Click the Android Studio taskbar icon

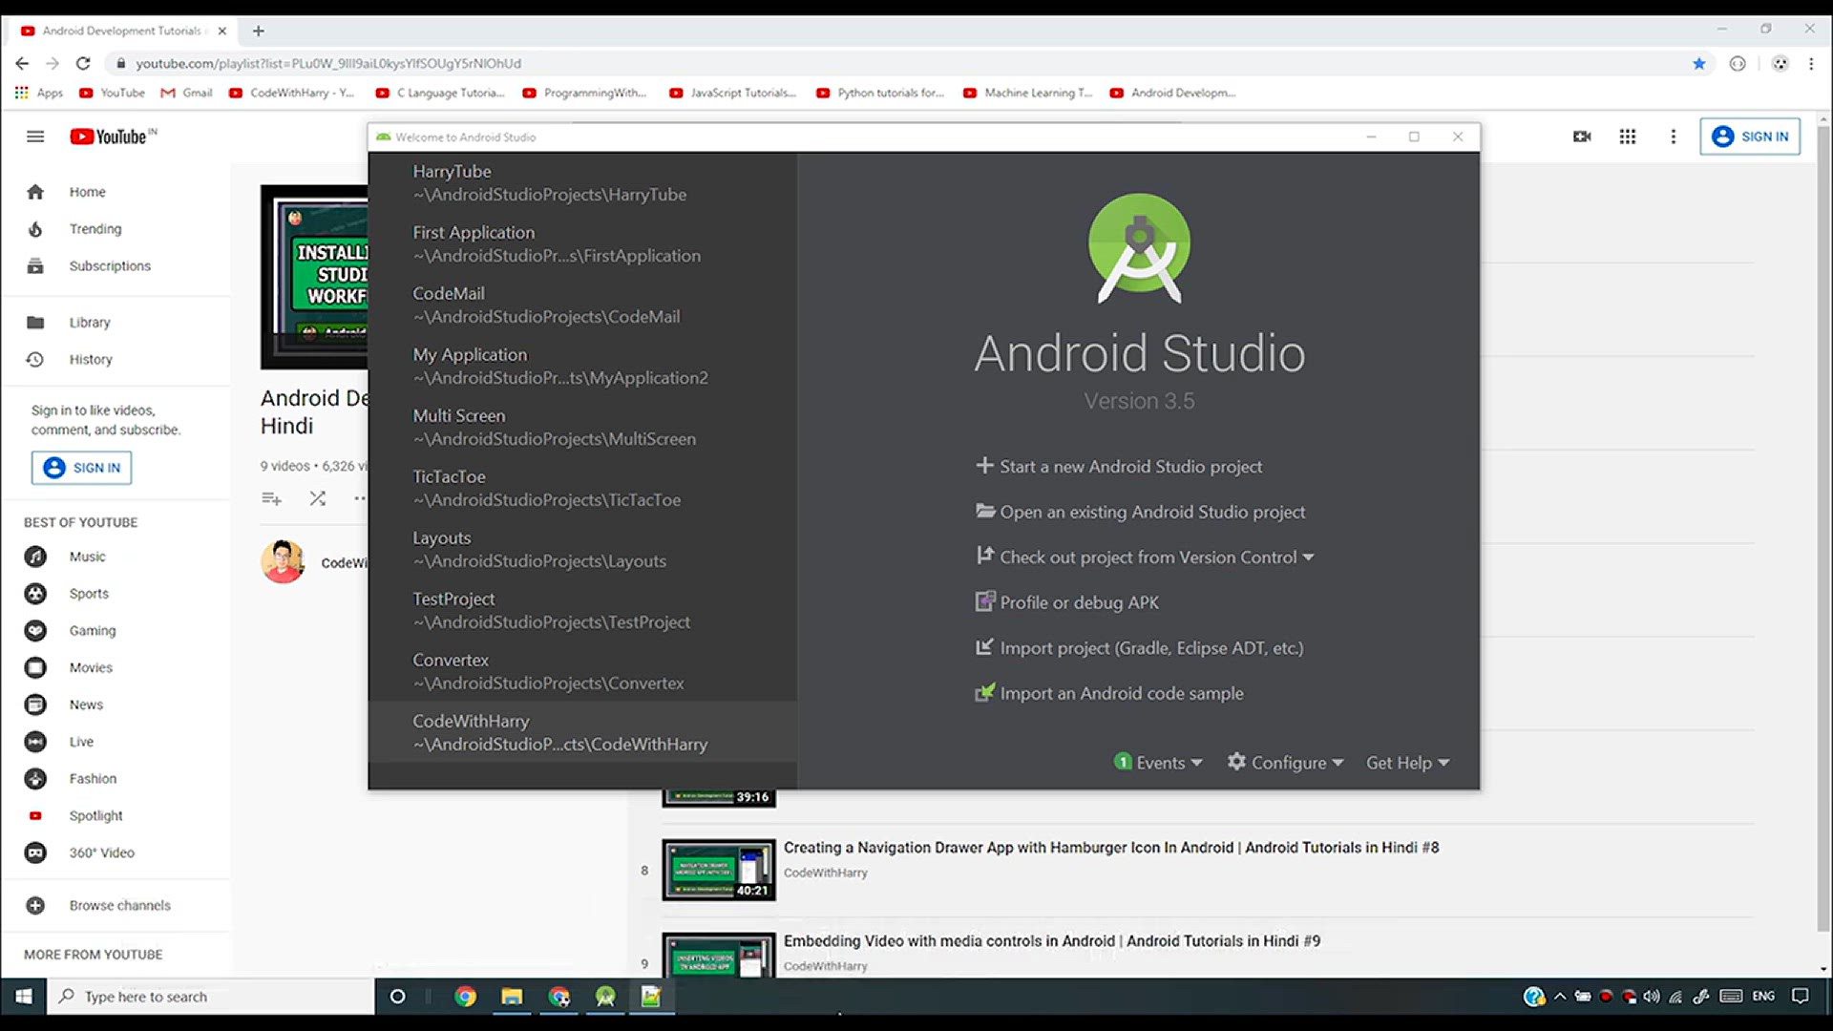605,997
